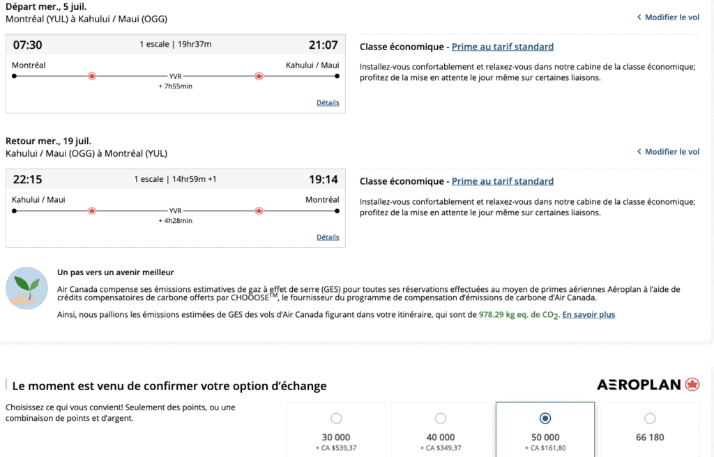Choose the 66 180 points-only option

click(650, 419)
